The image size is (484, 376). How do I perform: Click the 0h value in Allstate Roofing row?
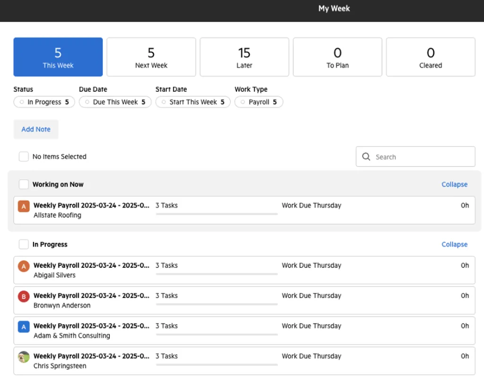(465, 205)
